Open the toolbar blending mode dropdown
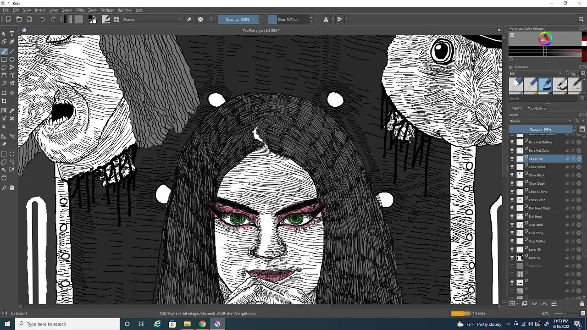 [152, 19]
